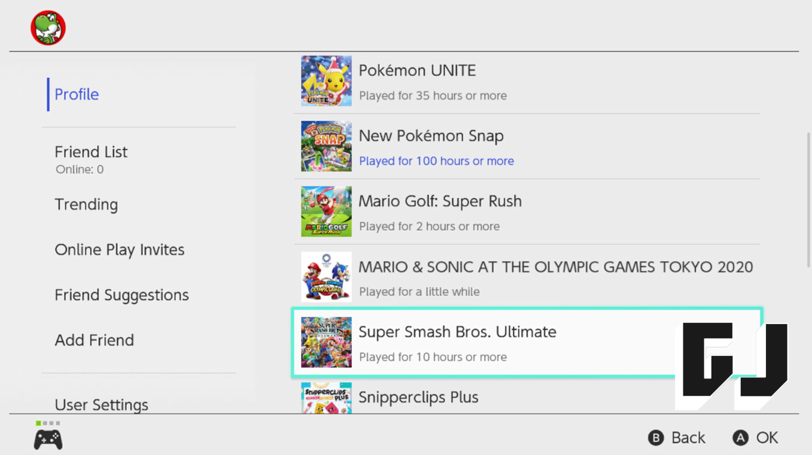Select Add Friend
This screenshot has height=455, width=812.
click(94, 340)
